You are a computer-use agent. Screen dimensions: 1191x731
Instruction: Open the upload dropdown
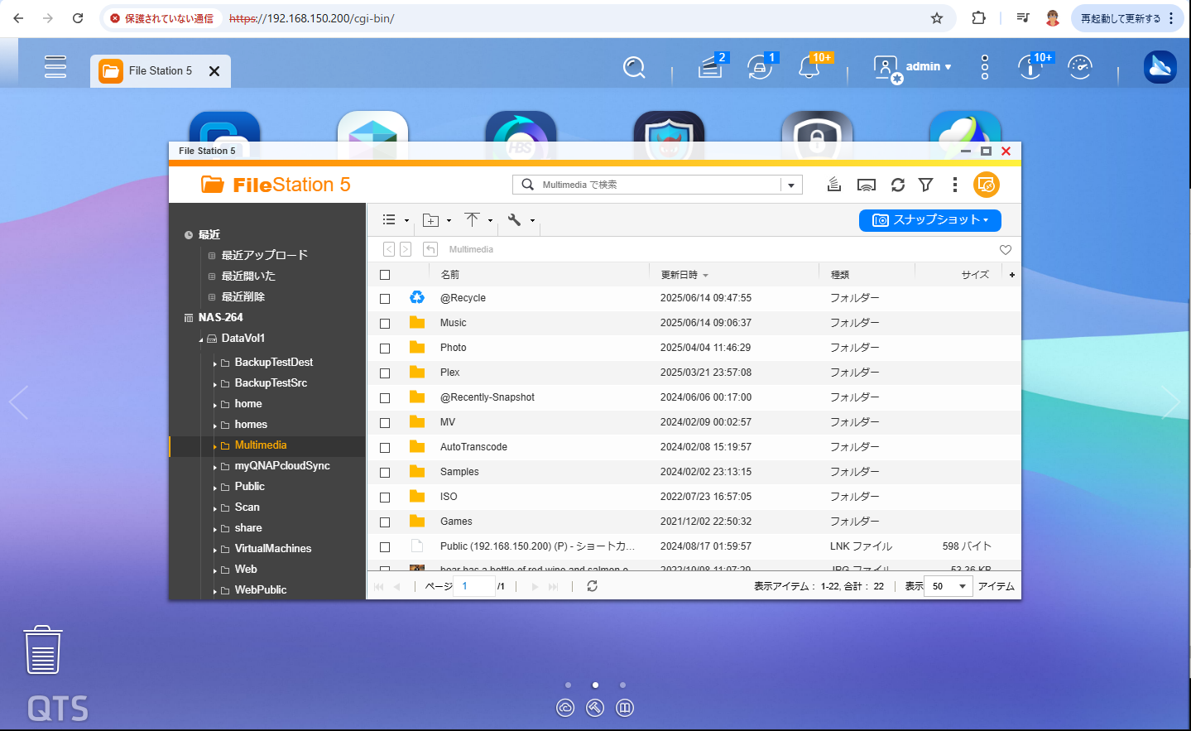[478, 220]
